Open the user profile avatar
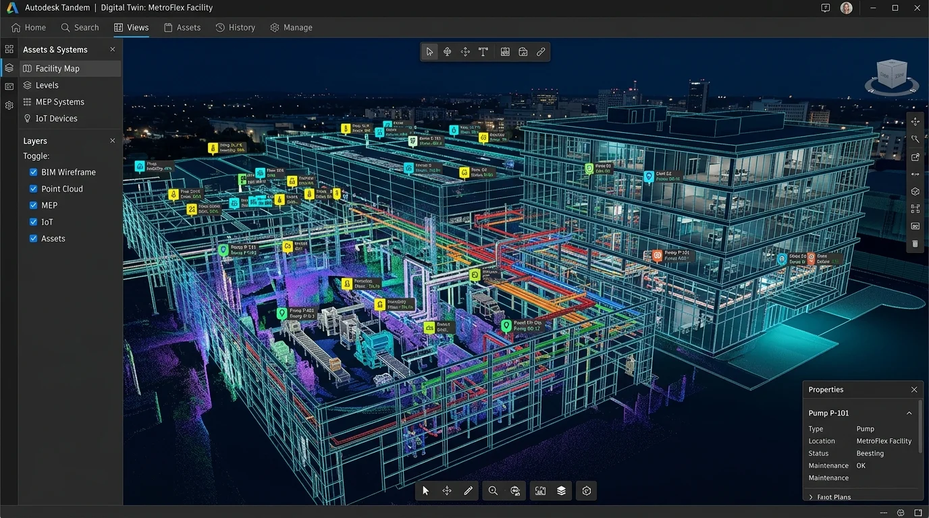 [x=846, y=8]
